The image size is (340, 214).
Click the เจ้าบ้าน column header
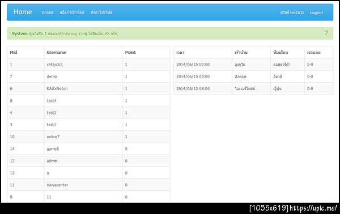click(x=241, y=53)
